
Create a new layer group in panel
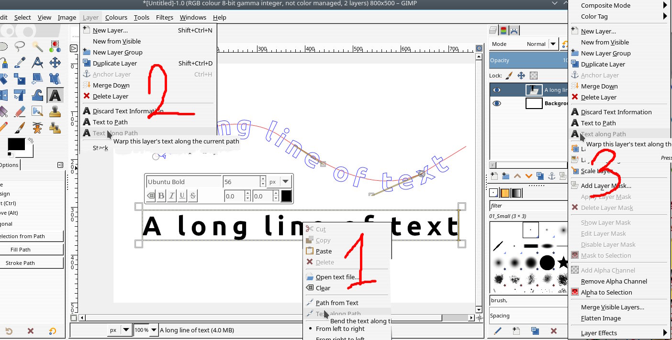505,176
